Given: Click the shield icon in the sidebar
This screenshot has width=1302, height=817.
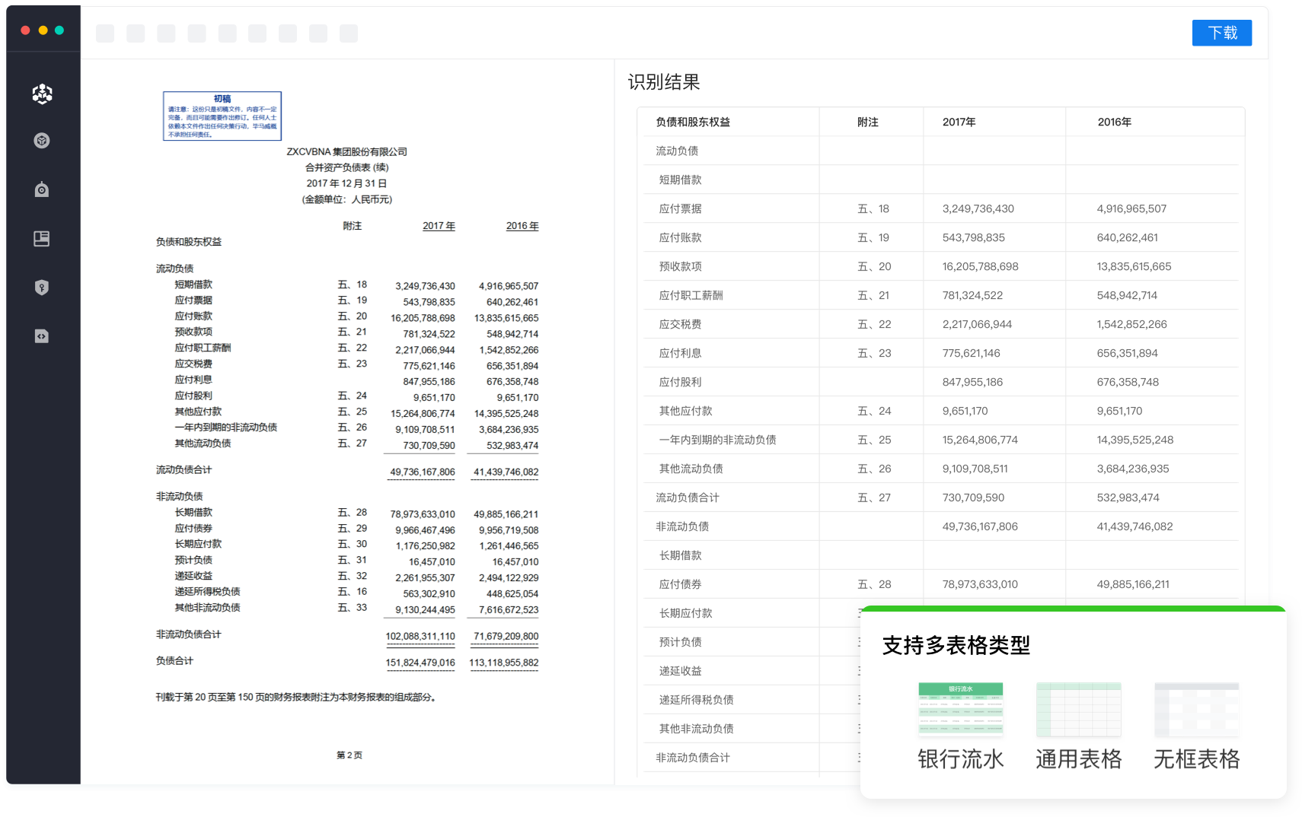Looking at the screenshot, I should (42, 288).
